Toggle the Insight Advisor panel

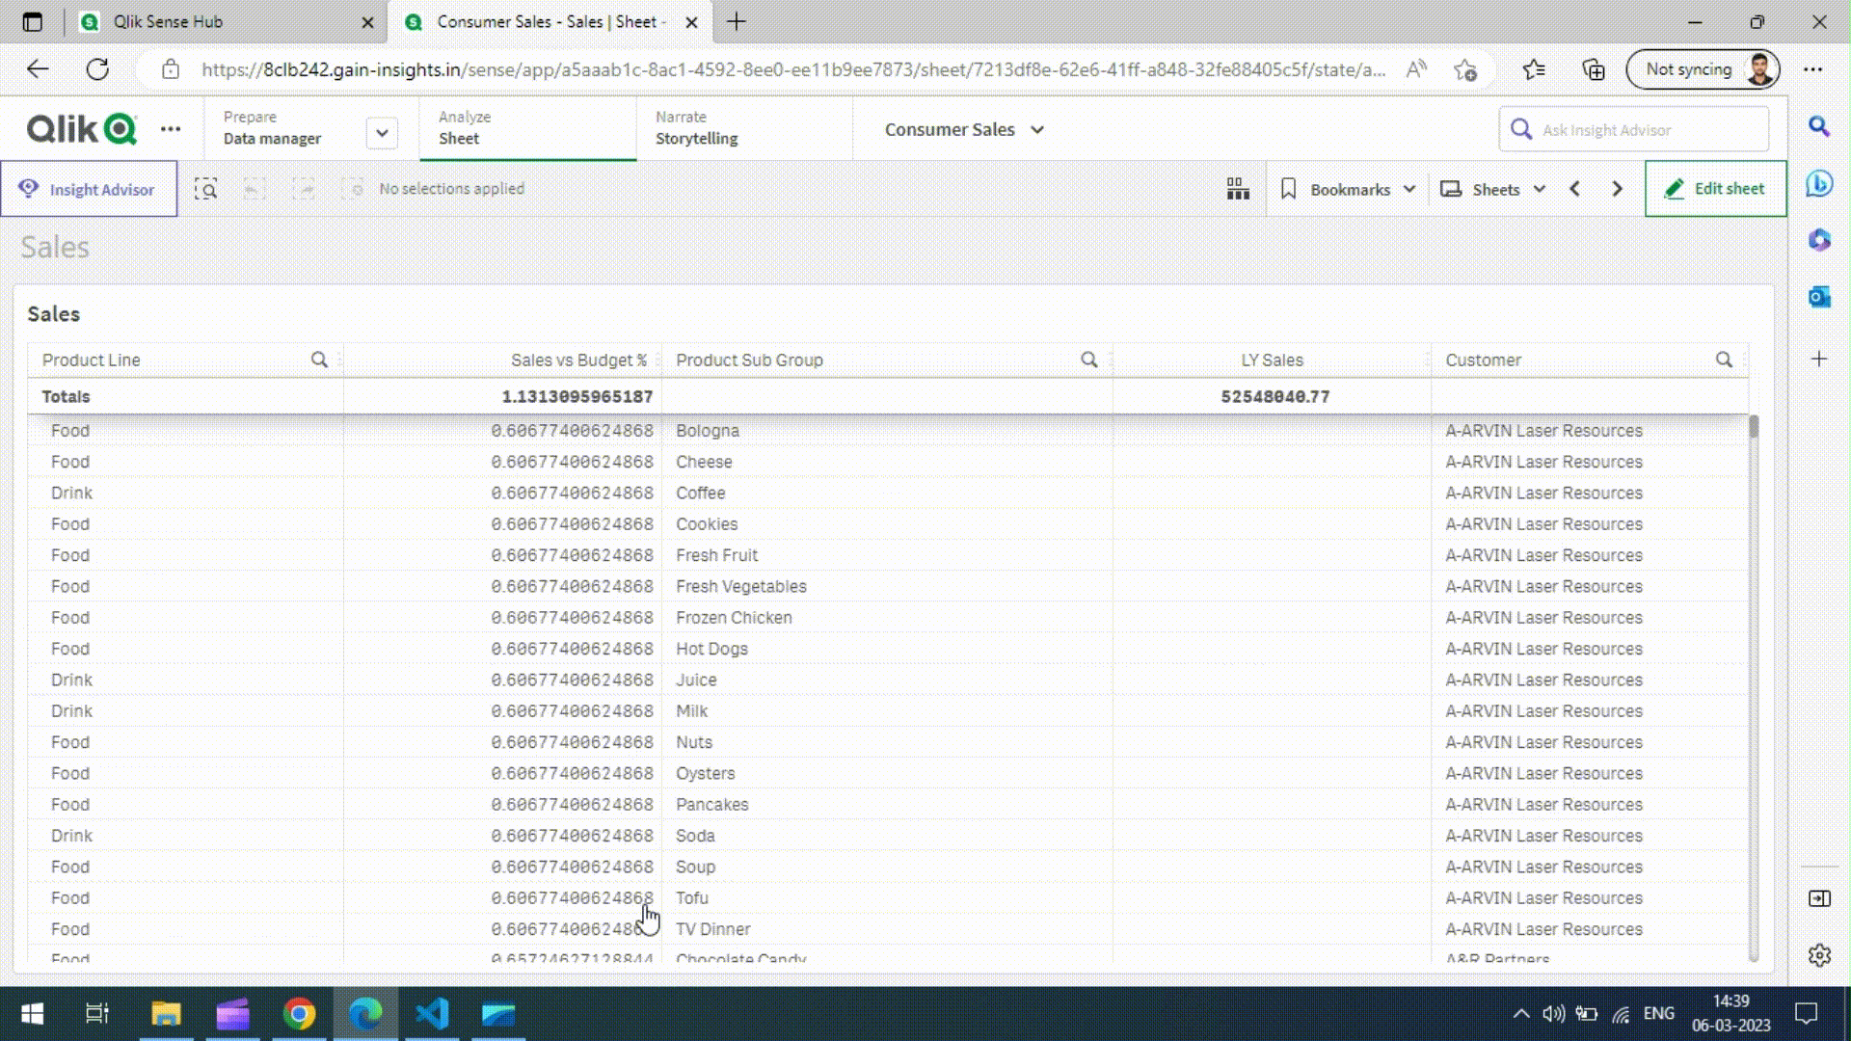[89, 189]
